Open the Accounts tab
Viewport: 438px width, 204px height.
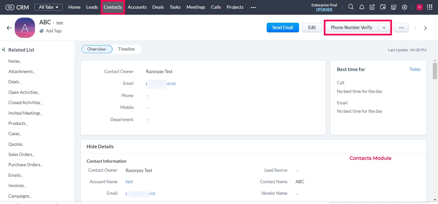coord(137,7)
